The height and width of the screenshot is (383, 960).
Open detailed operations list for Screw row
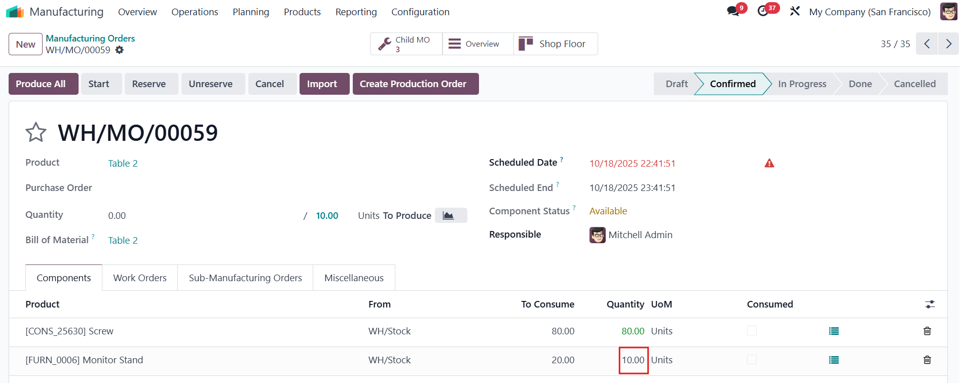pos(833,331)
